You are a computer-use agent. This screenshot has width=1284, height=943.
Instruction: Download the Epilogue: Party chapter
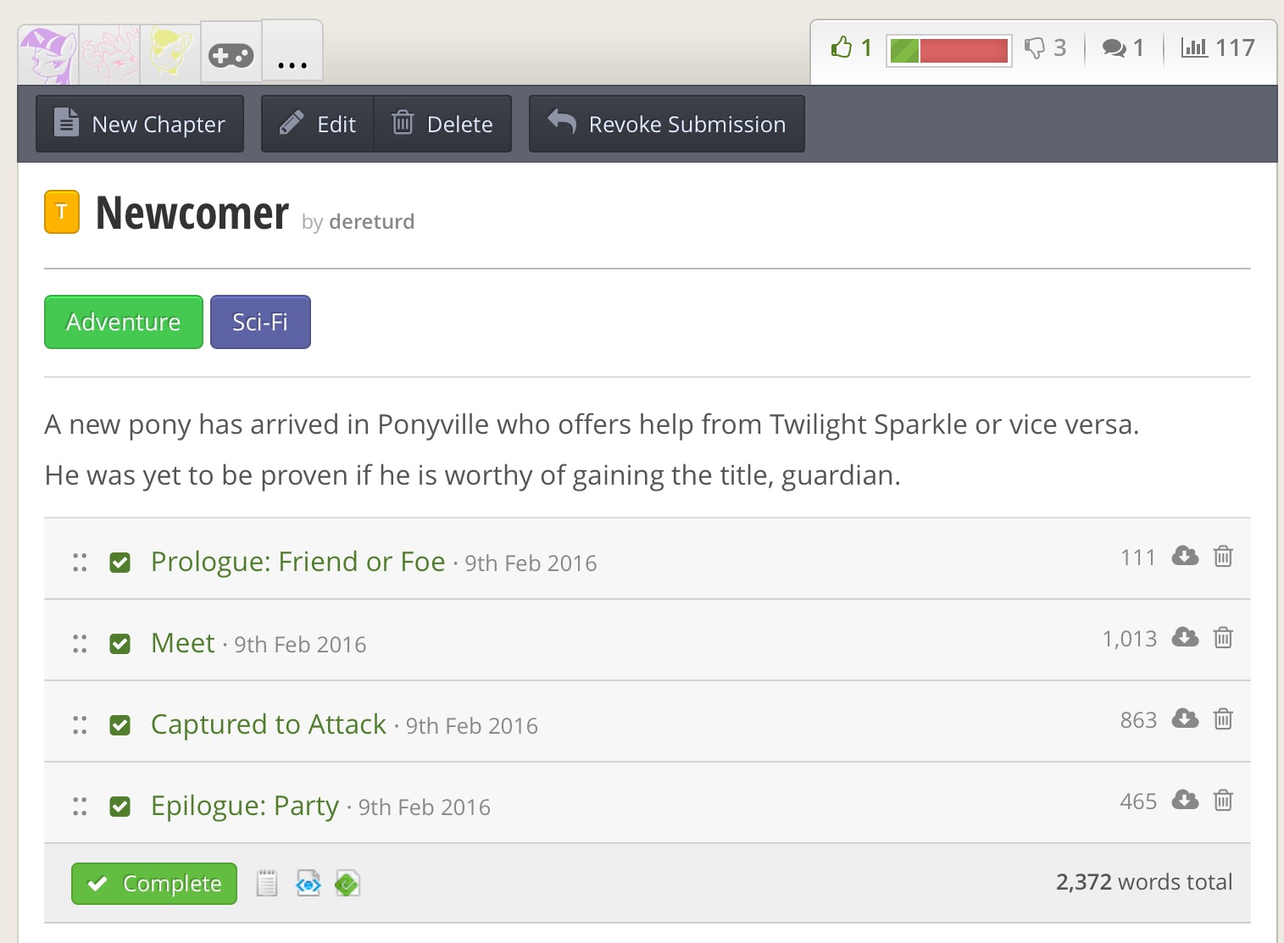point(1185,800)
